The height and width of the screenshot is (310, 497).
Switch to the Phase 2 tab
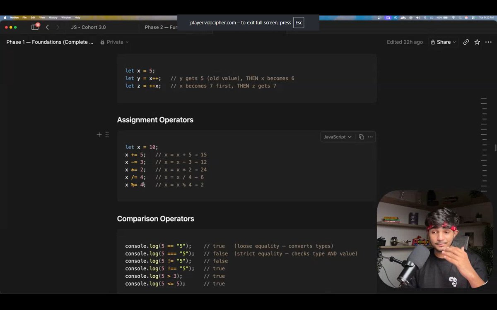pyautogui.click(x=161, y=27)
